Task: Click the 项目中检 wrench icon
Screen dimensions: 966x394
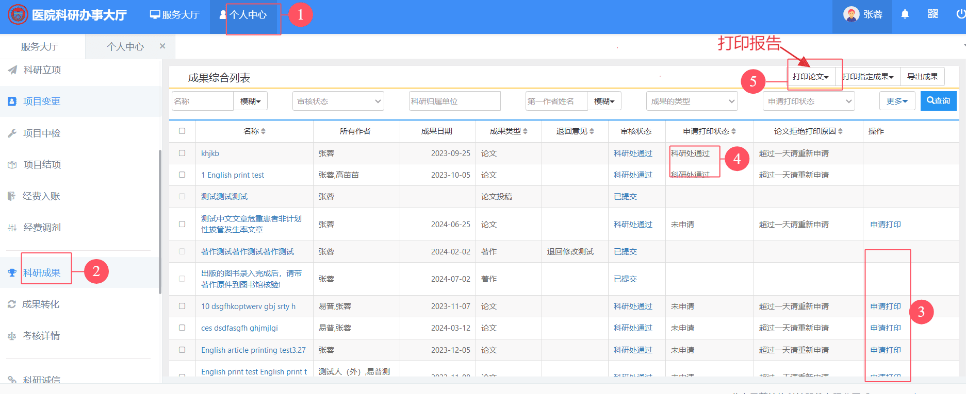Action: click(12, 133)
